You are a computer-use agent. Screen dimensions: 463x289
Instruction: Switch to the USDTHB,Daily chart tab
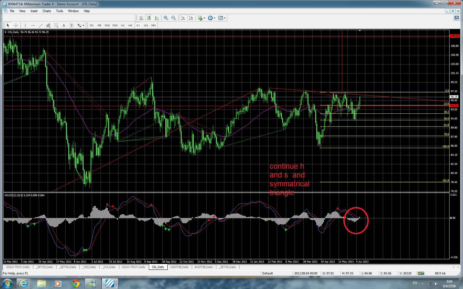coord(179,267)
